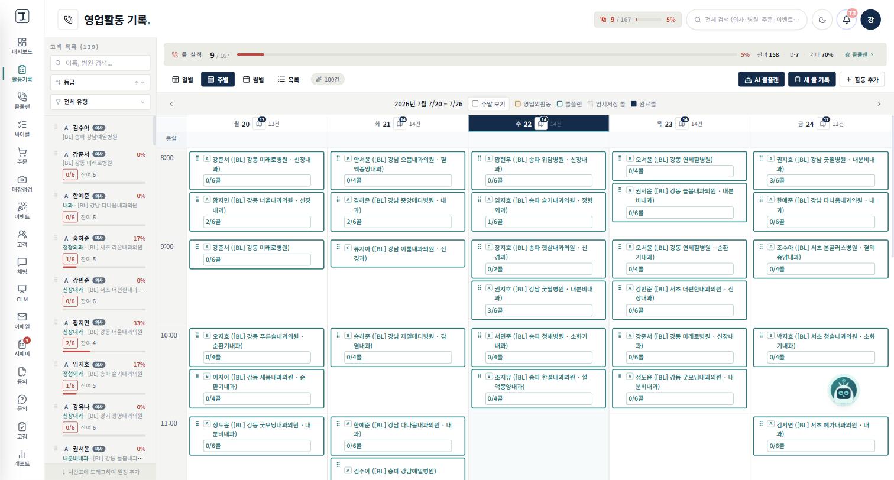Open the chatbot robot assistant icon
The image size is (894, 480).
[844, 391]
